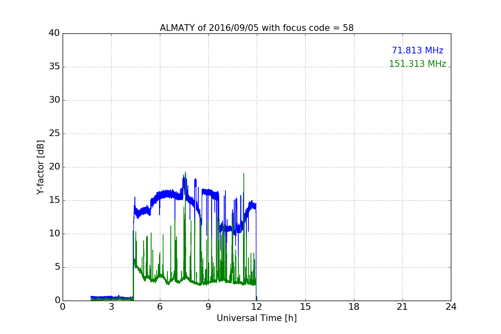The image size is (501, 334).
Task: Click y-axis tick label '30'
Action: pyautogui.click(x=54, y=100)
